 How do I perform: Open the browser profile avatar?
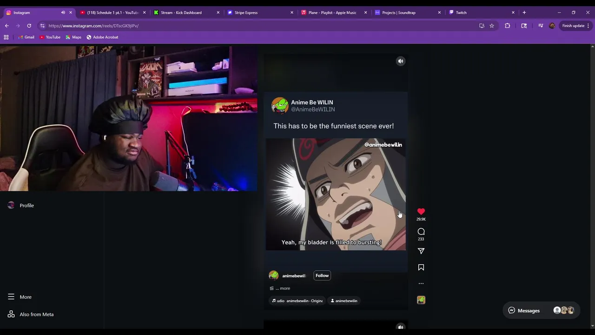click(552, 26)
